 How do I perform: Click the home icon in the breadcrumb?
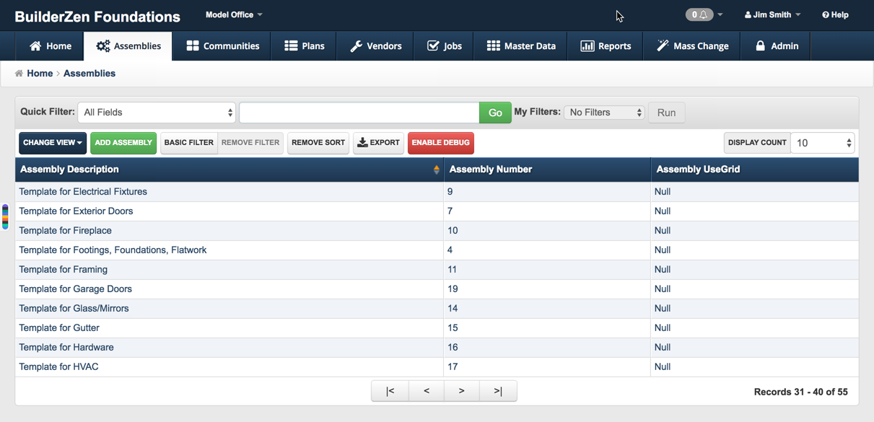click(x=19, y=74)
